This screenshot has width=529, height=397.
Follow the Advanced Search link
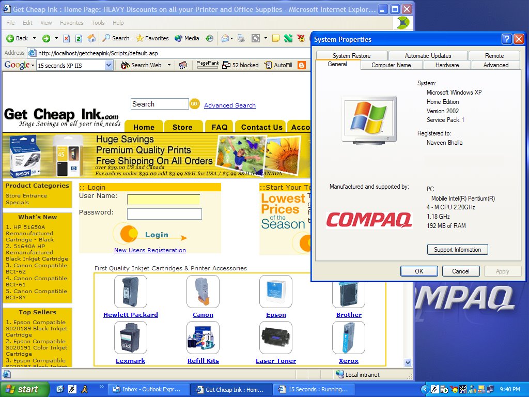click(230, 105)
